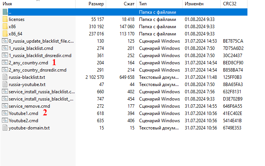
Task: Click the x86_64 folder icon
Action: click(x=5, y=34)
